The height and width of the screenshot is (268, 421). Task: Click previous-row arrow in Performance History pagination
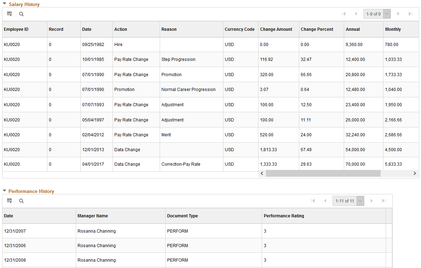[x=325, y=201]
